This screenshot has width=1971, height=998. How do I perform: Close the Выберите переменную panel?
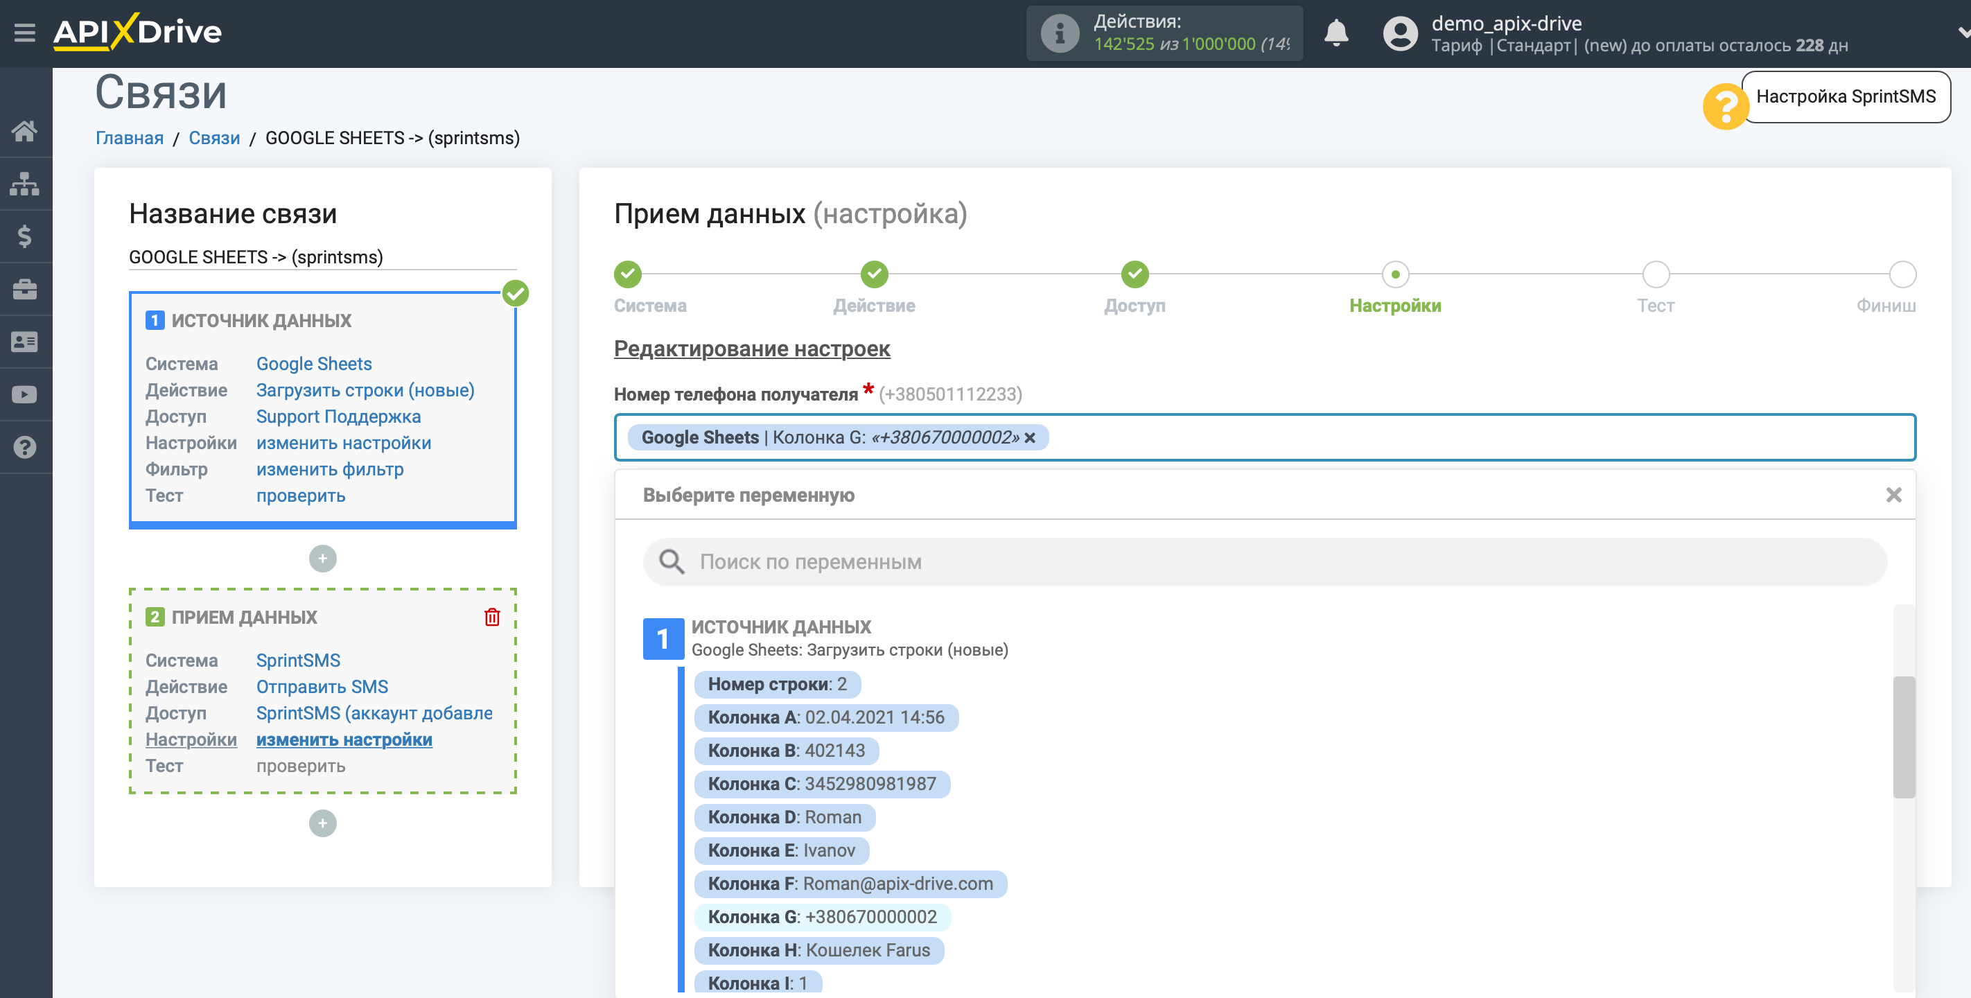(1893, 495)
